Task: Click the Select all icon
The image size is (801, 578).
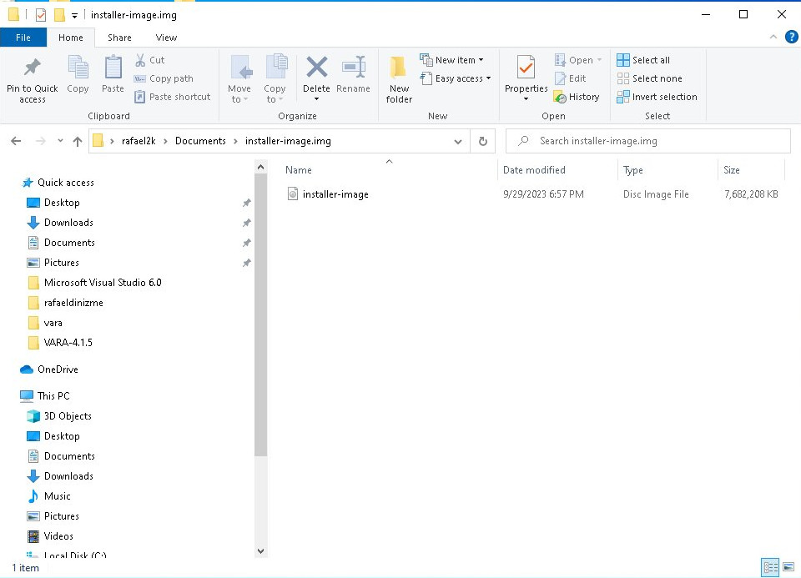Action: 623,60
